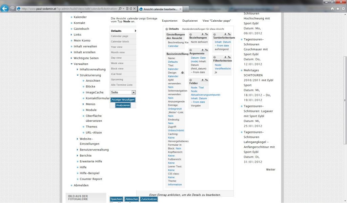Open the Seite display type dropdown
This screenshot has height=203, width=347.
pos(134,92)
